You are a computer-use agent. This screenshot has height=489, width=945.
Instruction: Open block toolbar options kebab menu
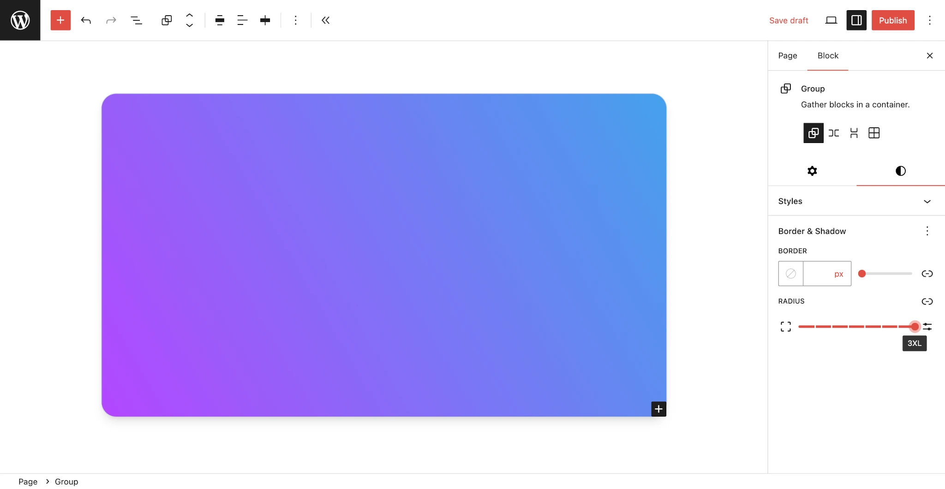coord(295,20)
